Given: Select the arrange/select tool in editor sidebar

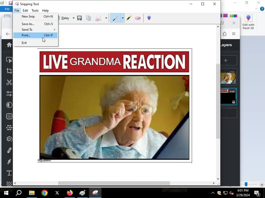Looking at the screenshot, I should coord(9,60).
